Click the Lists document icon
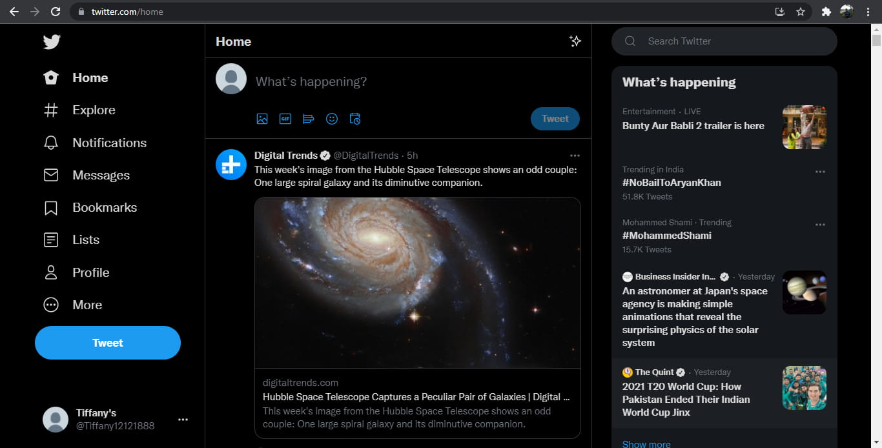The width and height of the screenshot is (882, 448). point(51,240)
